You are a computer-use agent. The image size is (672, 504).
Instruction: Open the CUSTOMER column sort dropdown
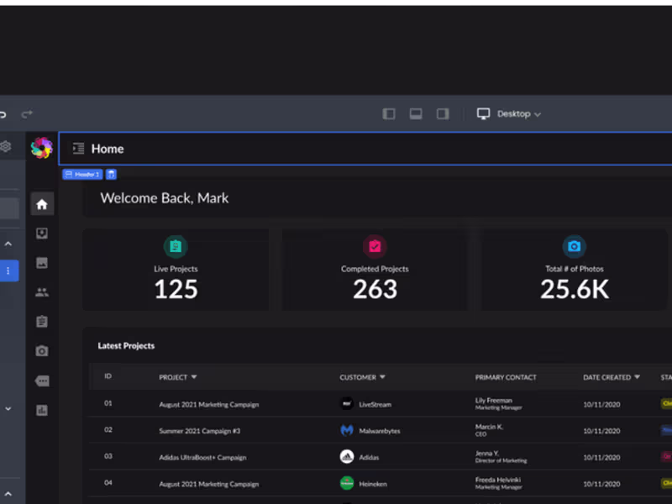(x=384, y=377)
